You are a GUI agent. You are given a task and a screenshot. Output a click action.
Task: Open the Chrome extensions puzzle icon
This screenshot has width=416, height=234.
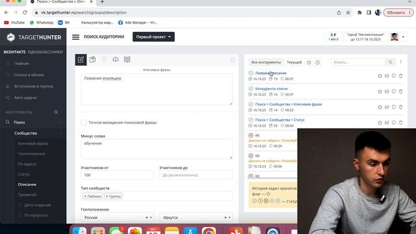click(x=359, y=12)
